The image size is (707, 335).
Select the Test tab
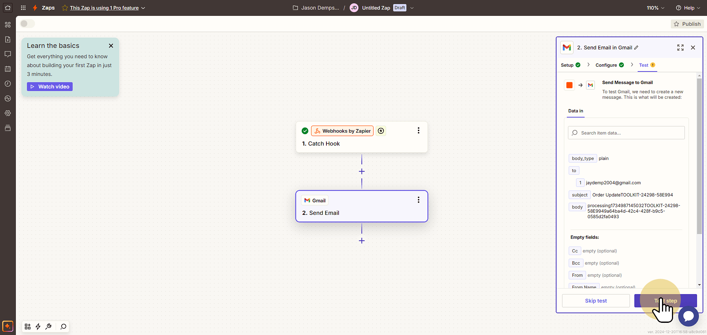647,65
